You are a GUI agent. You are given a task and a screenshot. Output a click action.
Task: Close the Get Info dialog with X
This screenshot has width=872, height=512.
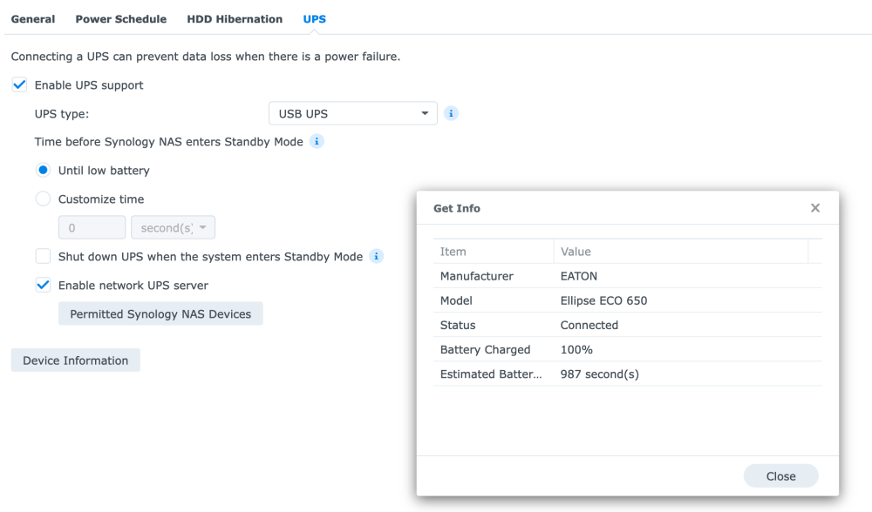coord(814,208)
